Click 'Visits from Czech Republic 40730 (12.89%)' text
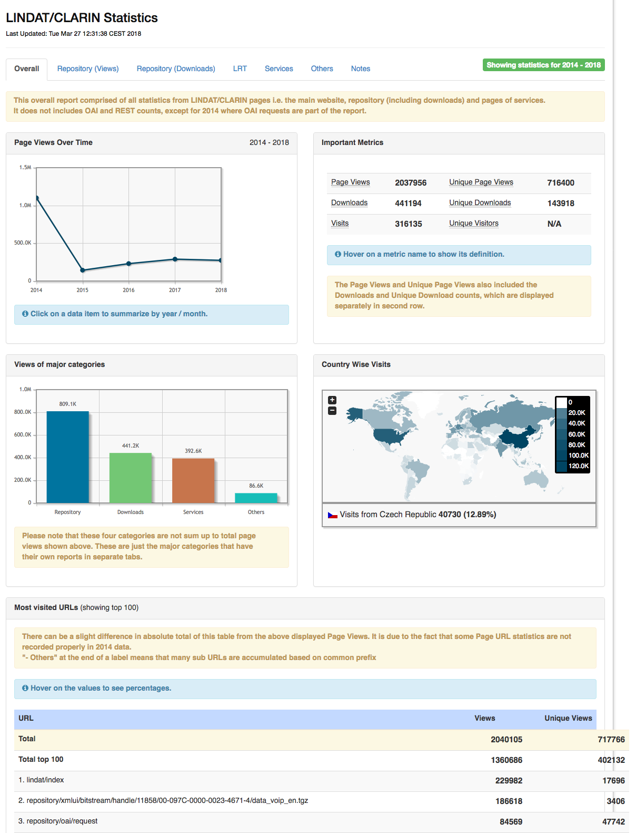This screenshot has height=833, width=636. (418, 515)
